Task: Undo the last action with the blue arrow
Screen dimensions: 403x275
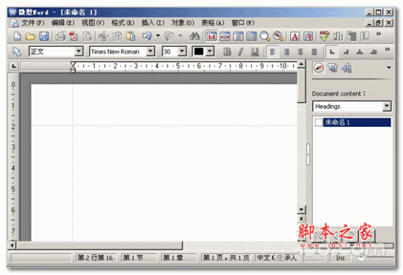Action: click(147, 36)
